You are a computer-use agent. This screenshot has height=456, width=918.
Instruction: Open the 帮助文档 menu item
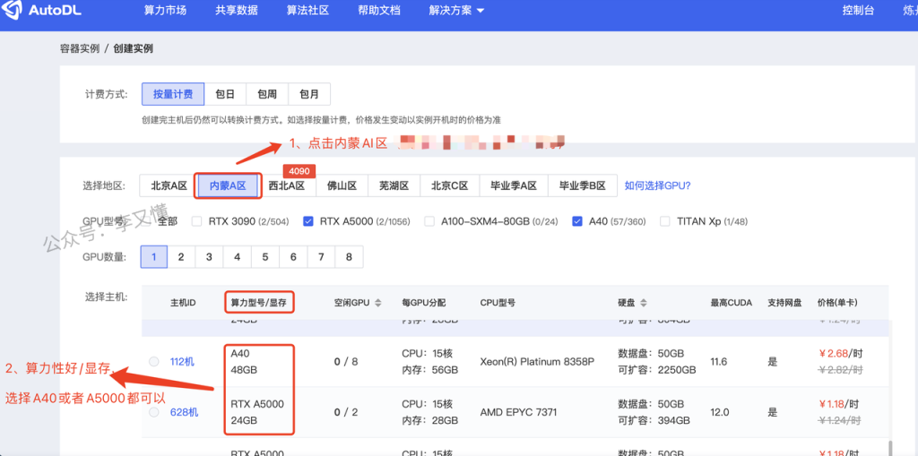[380, 11]
